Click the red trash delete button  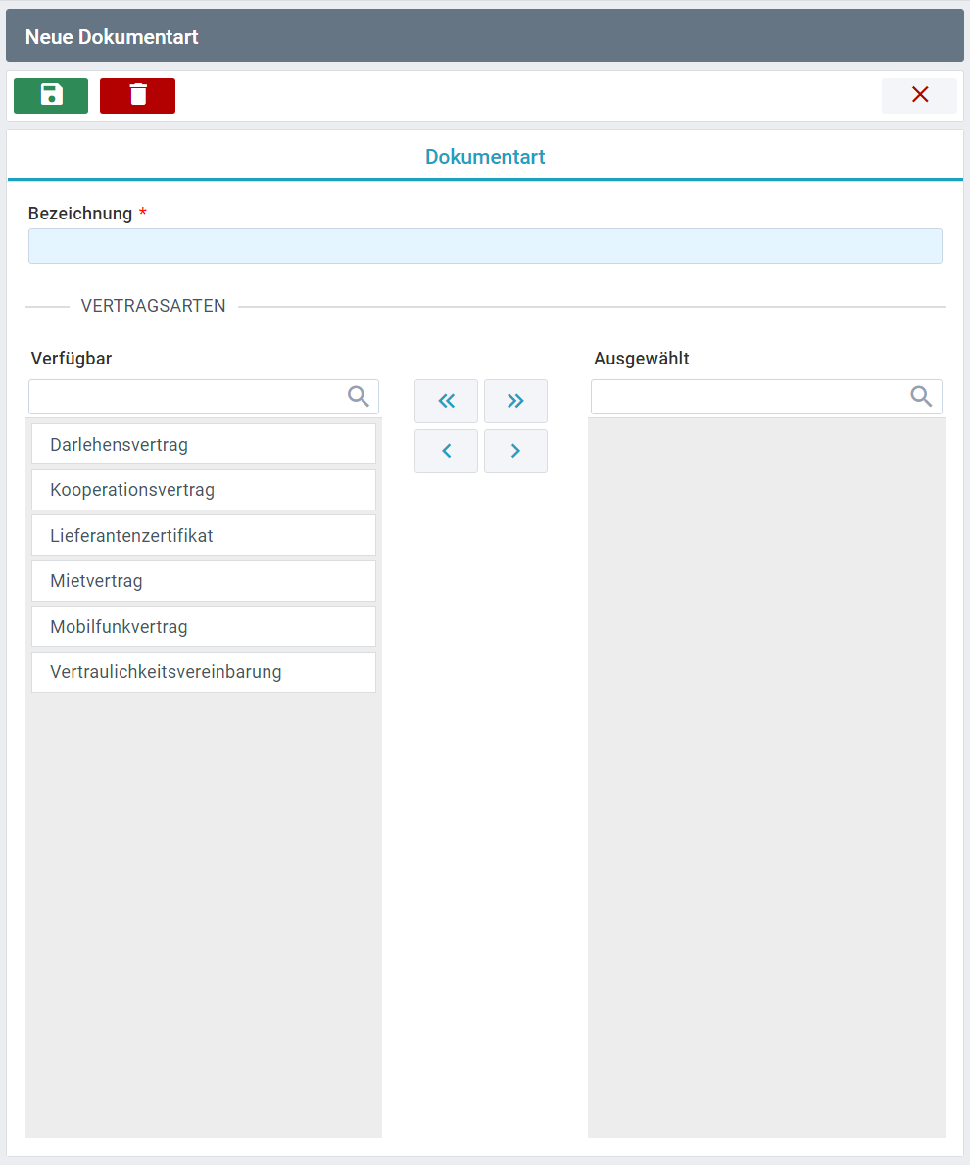[x=137, y=96]
